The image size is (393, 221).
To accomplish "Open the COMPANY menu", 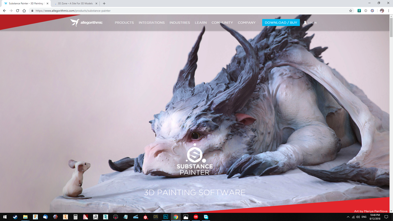I will click(247, 23).
